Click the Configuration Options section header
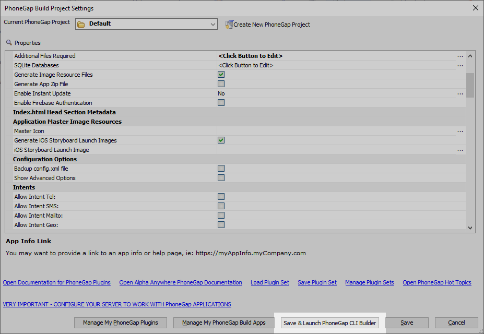 (x=45, y=159)
